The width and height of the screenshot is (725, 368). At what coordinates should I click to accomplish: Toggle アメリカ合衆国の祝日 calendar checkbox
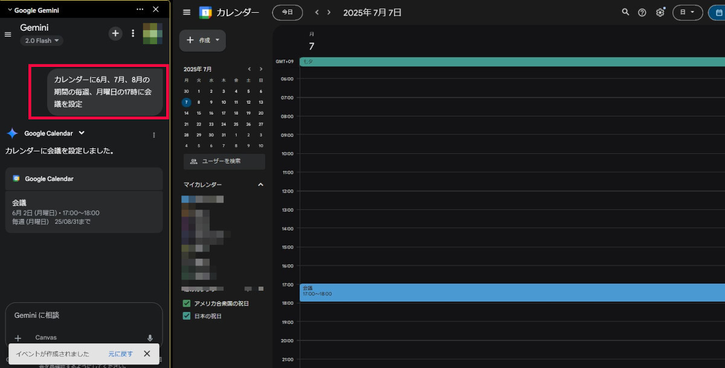point(187,303)
